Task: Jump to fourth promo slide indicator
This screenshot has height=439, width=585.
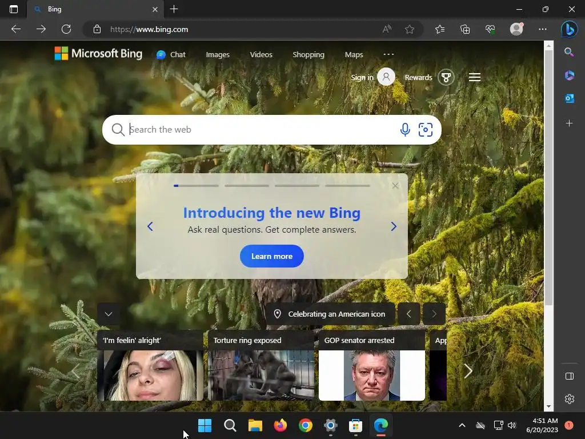Action: (x=347, y=186)
